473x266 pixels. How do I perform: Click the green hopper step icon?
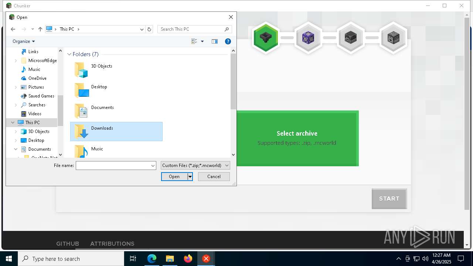[x=266, y=38]
